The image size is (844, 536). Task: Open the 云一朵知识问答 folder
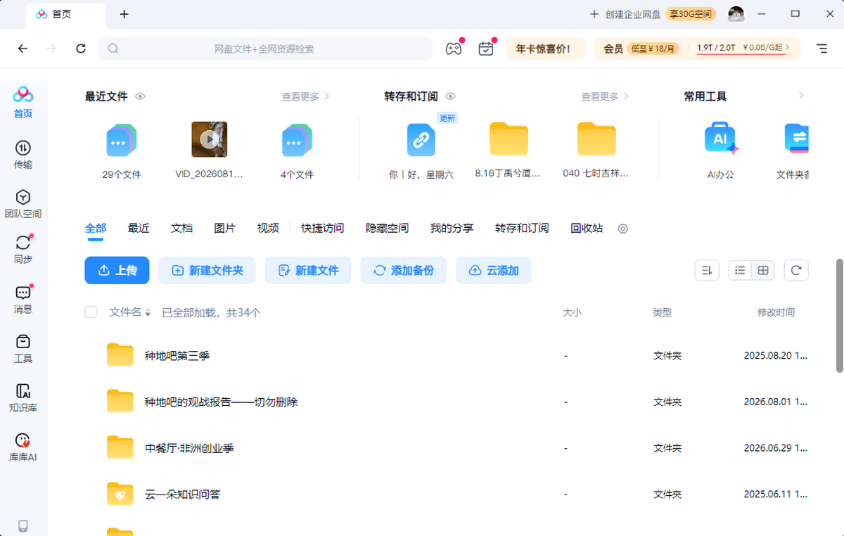(447, 494)
